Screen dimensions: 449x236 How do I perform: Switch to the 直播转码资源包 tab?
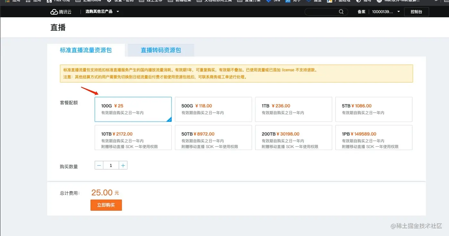point(160,50)
